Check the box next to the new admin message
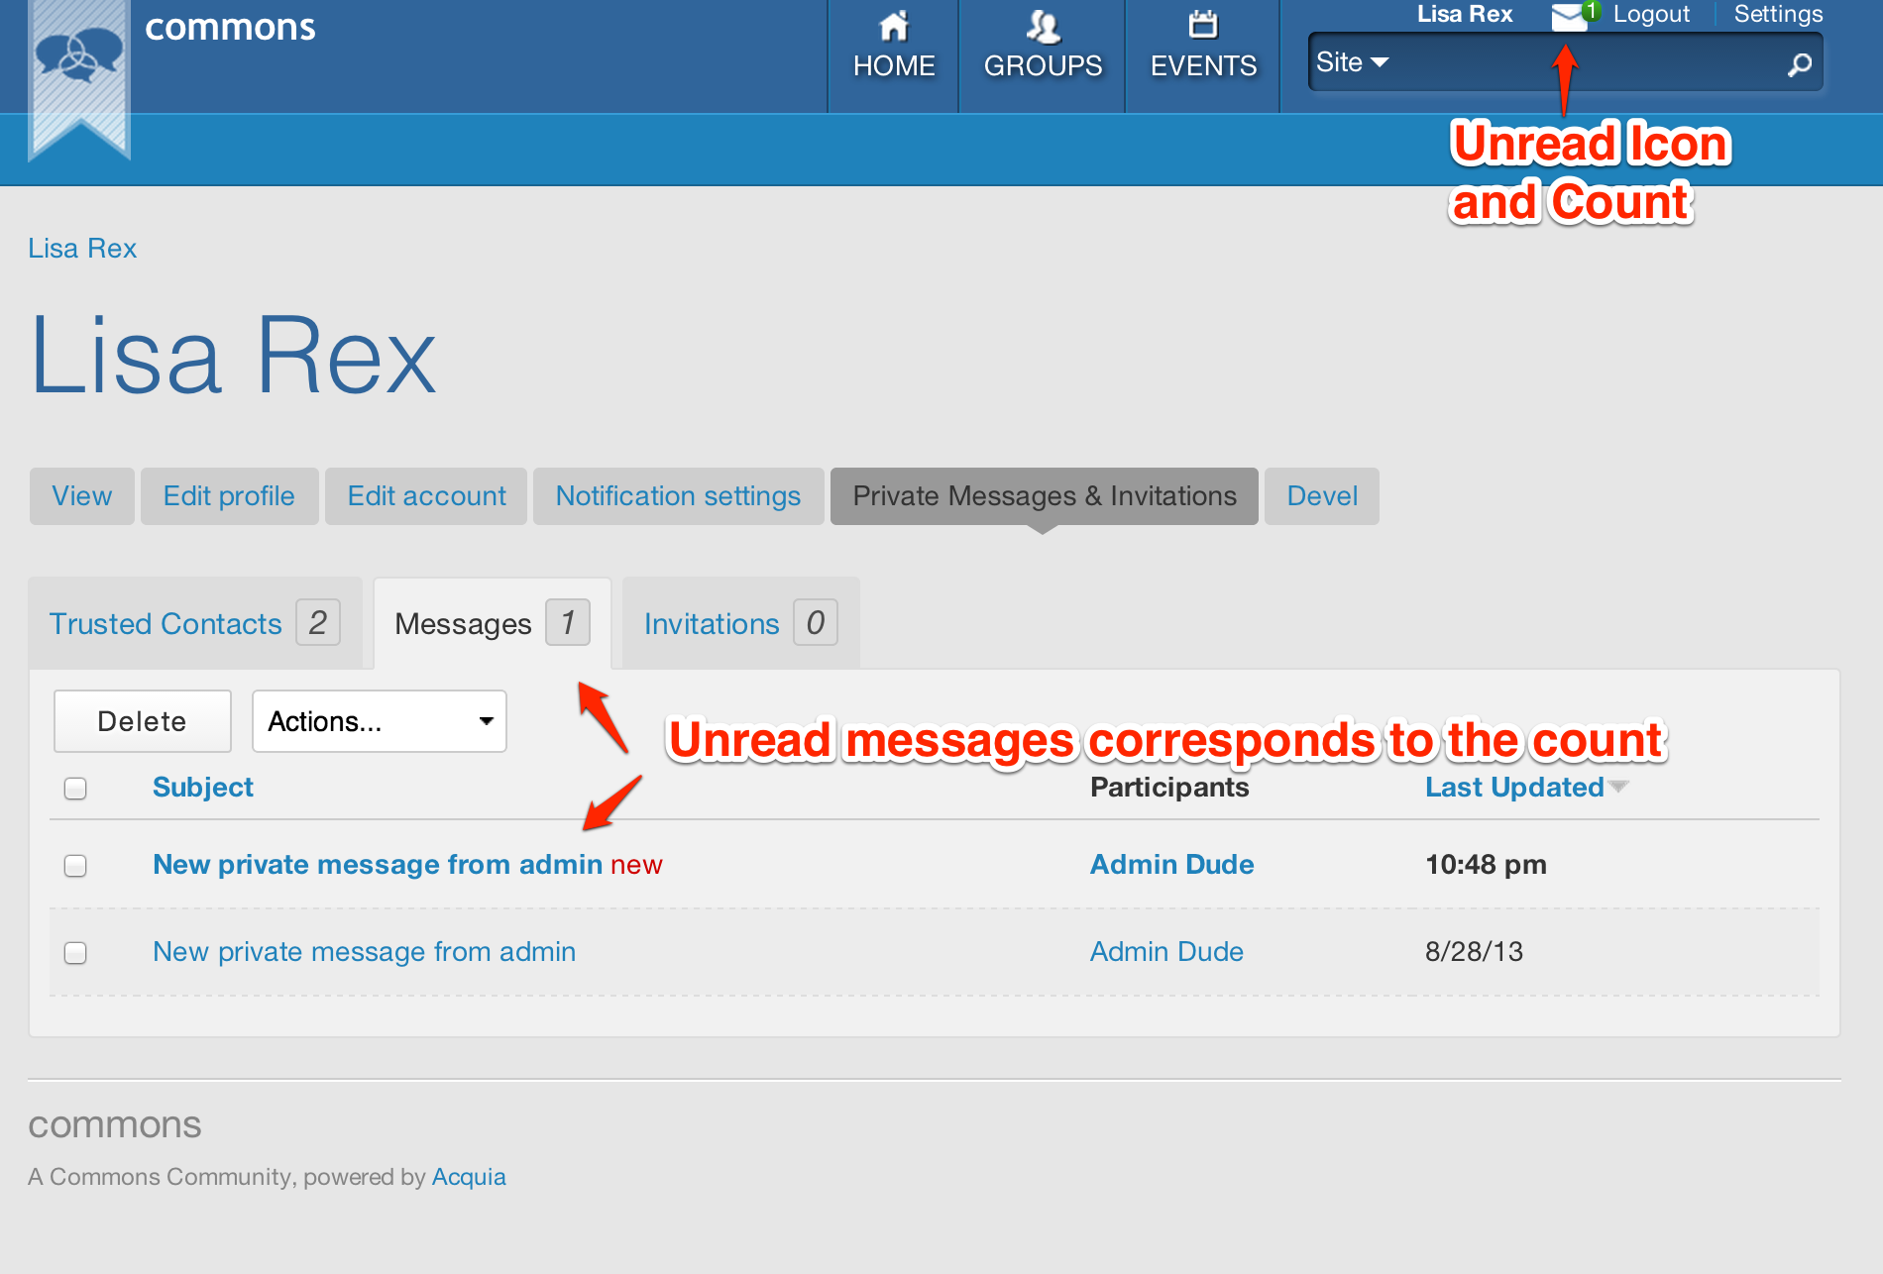This screenshot has width=1883, height=1274. 74,865
